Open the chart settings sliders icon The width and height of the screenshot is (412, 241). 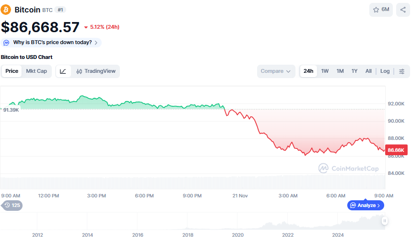pos(401,71)
